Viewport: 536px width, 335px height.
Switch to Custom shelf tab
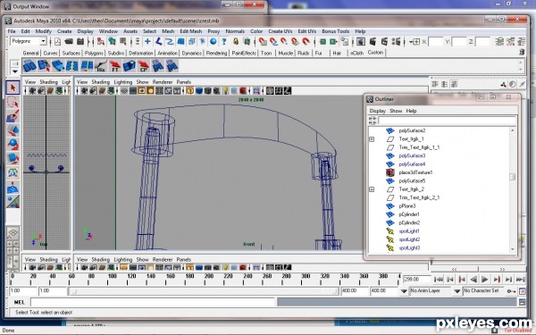(375, 53)
